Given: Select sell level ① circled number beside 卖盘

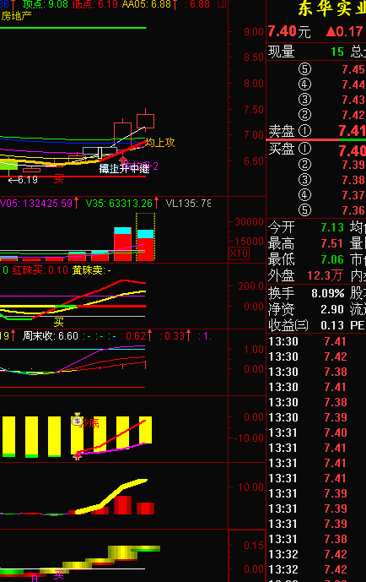Looking at the screenshot, I should click(x=305, y=131).
